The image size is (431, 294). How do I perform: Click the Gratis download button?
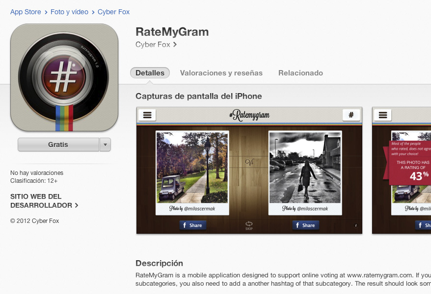(x=58, y=144)
